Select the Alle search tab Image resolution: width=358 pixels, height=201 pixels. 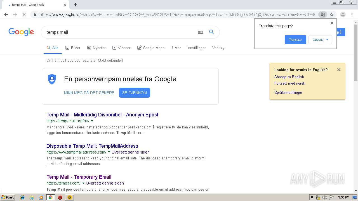(53, 48)
